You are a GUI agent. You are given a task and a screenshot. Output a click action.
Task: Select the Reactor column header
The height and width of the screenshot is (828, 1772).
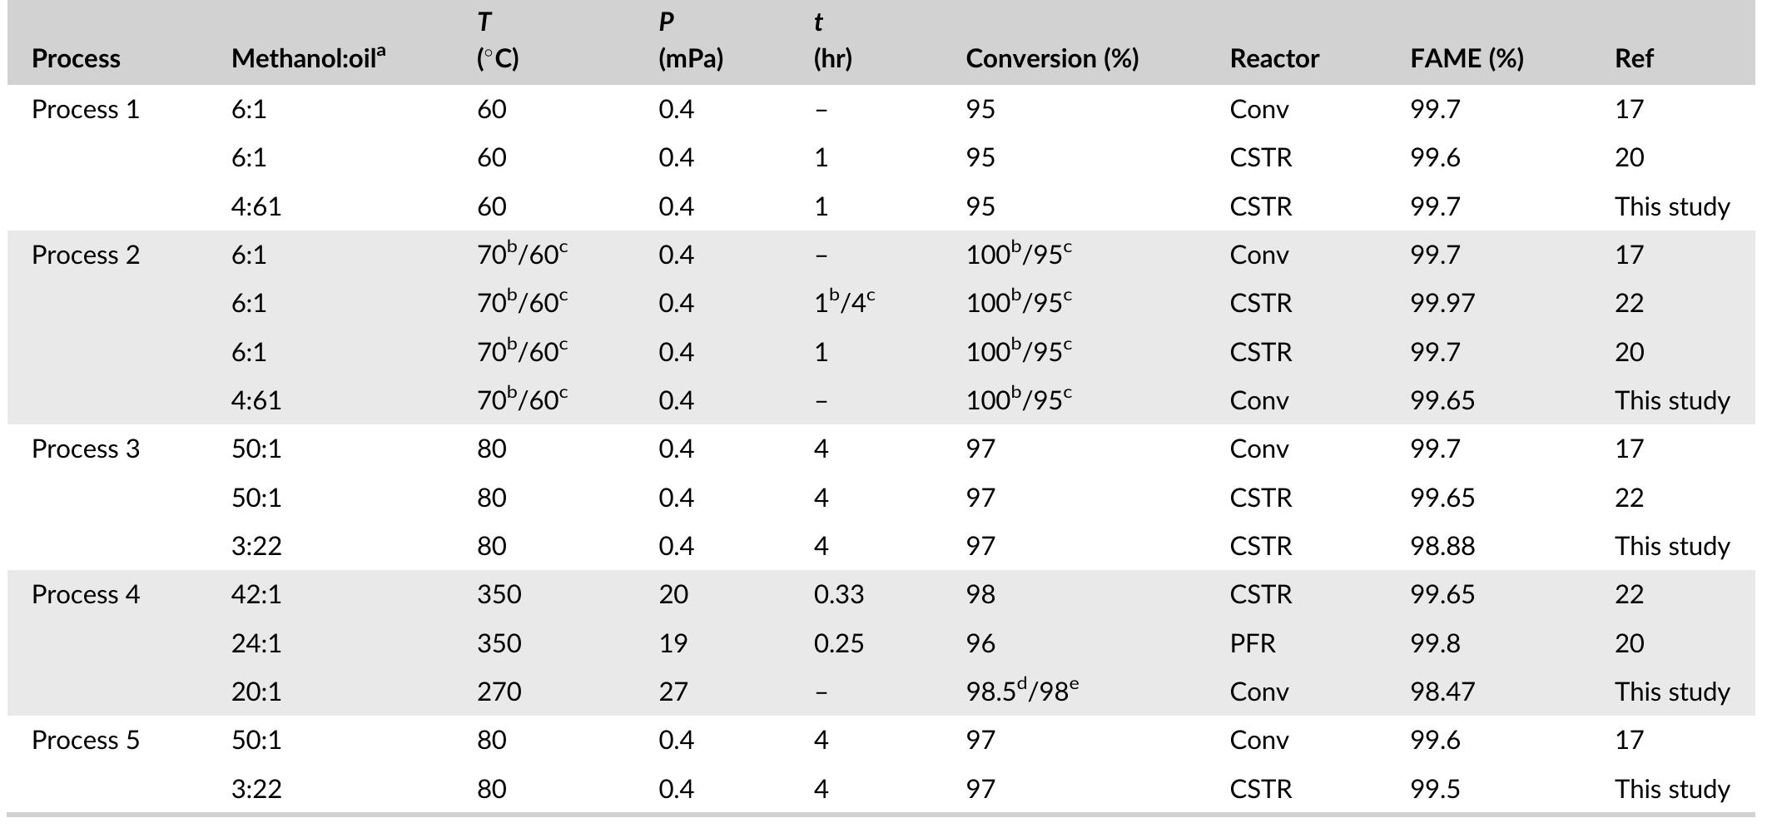pyautogui.click(x=1274, y=59)
